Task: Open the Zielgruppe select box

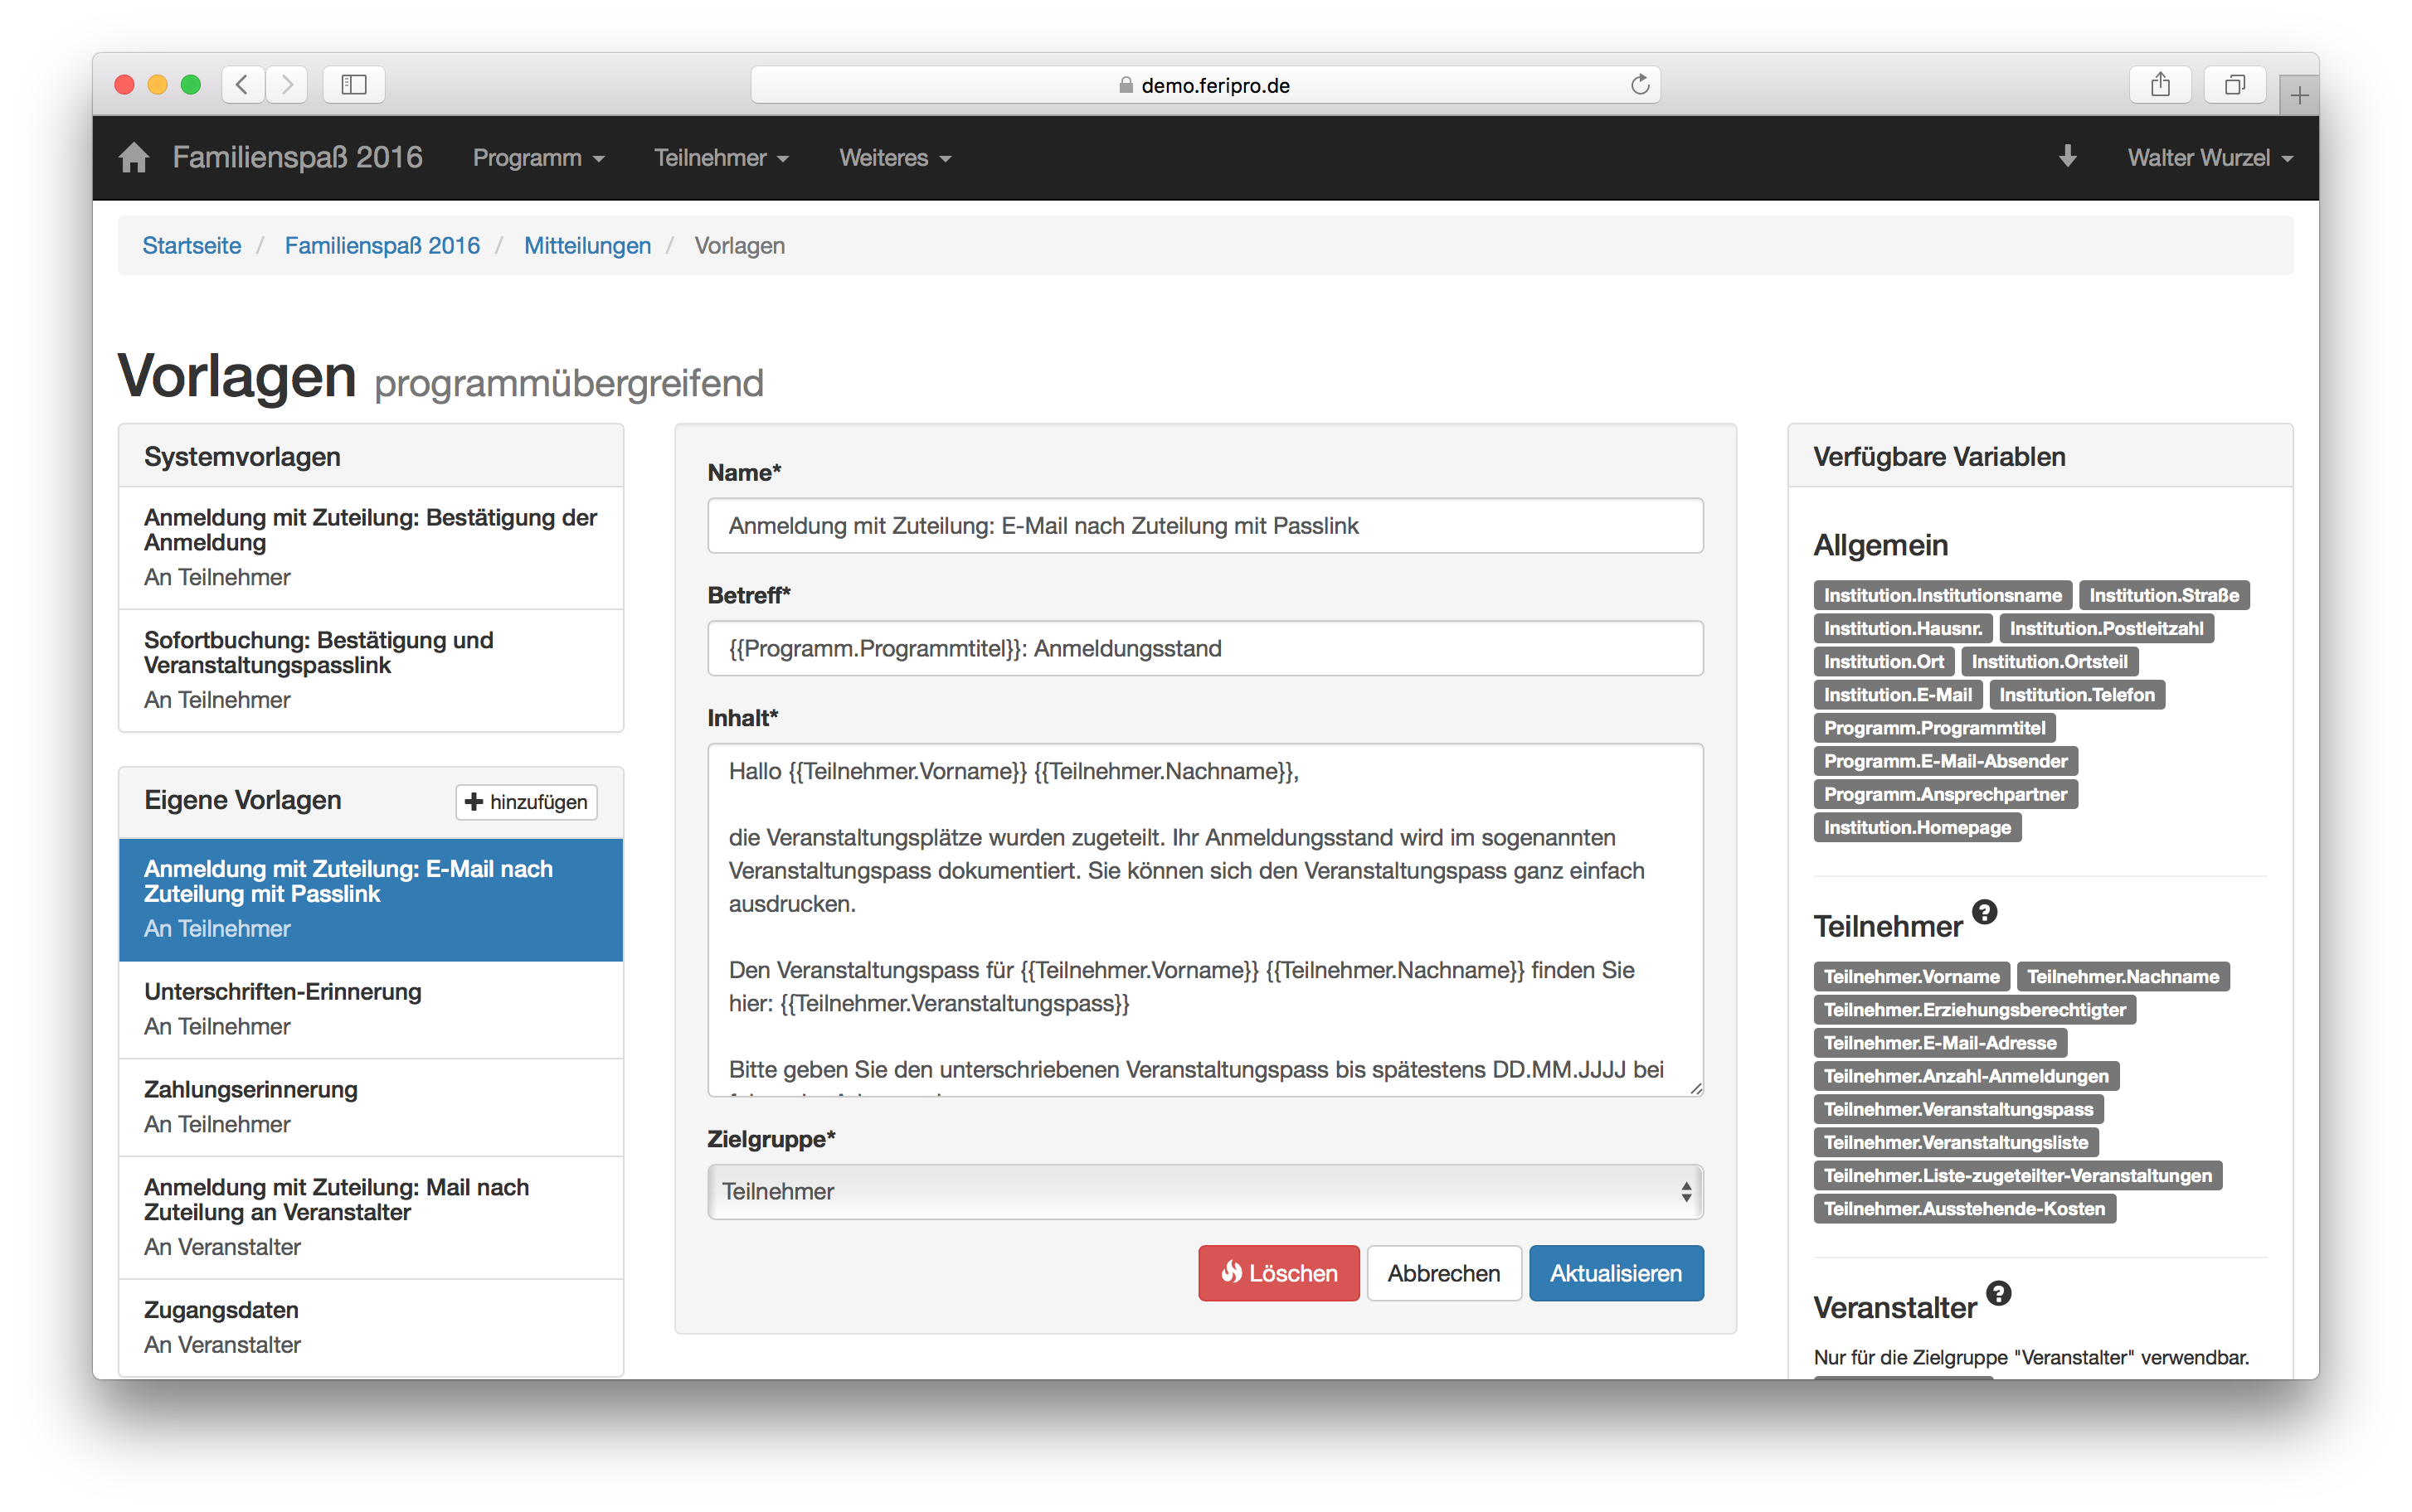Action: tap(1204, 1191)
